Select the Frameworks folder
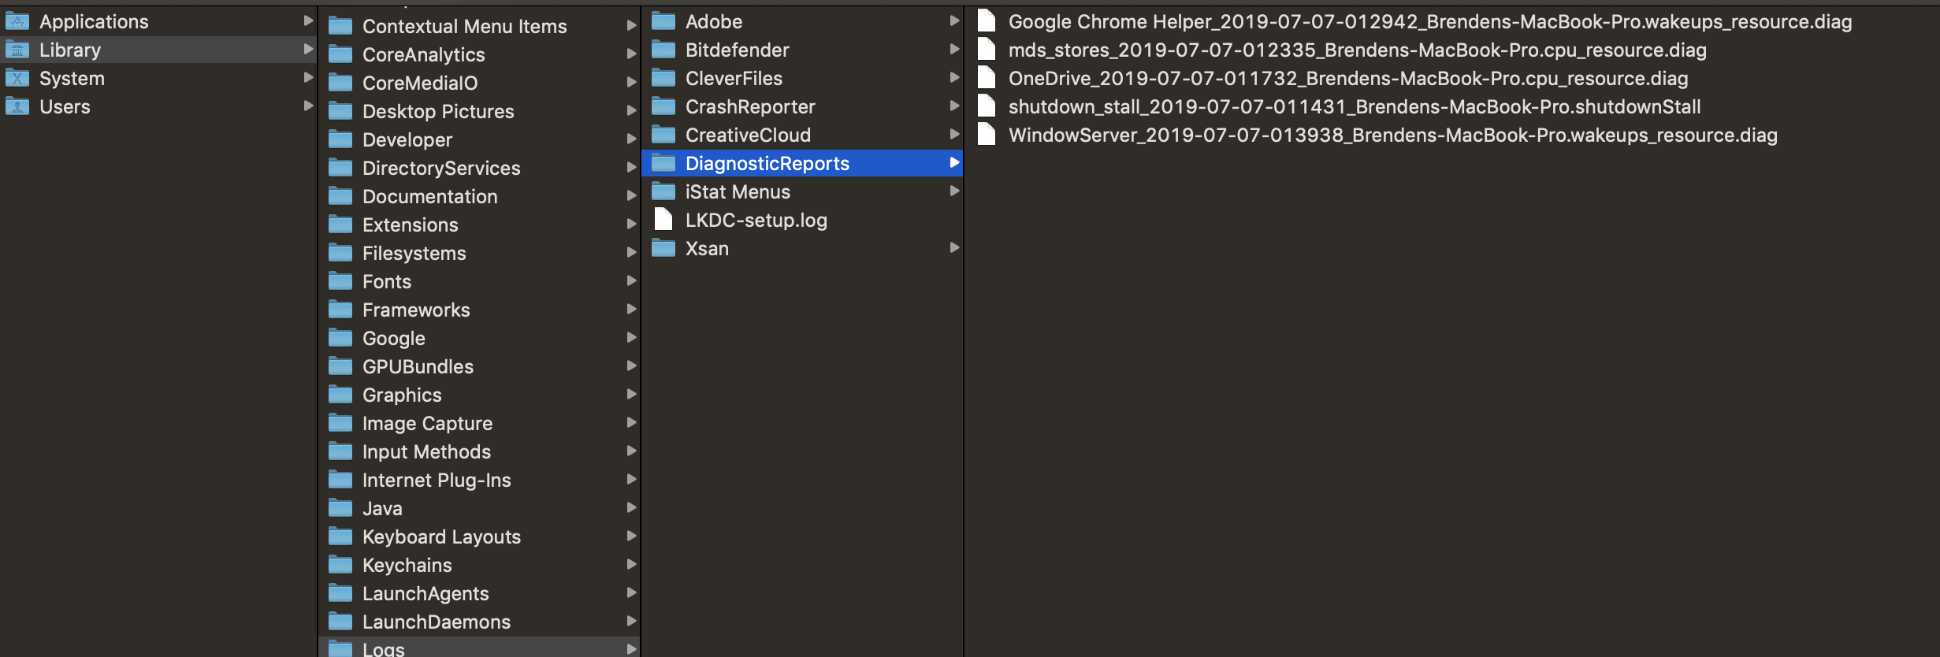The width and height of the screenshot is (1940, 657). [416, 310]
